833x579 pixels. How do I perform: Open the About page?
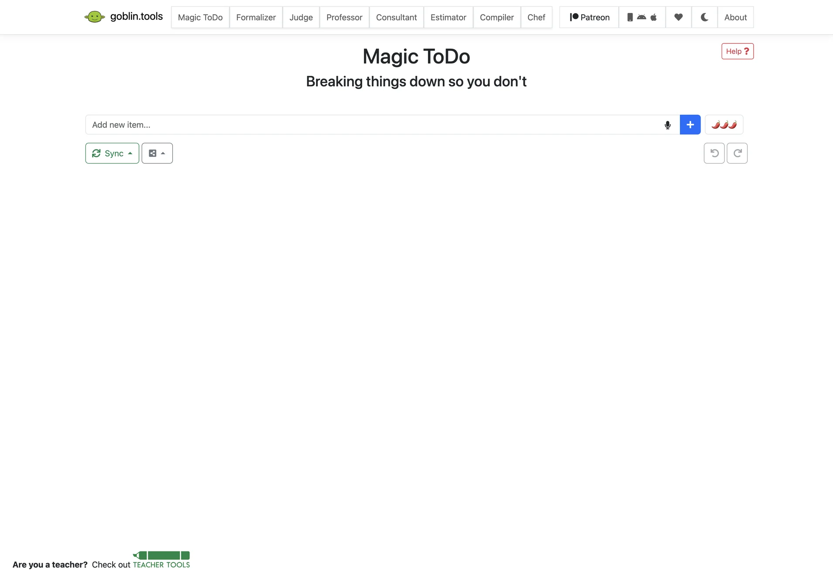point(736,17)
